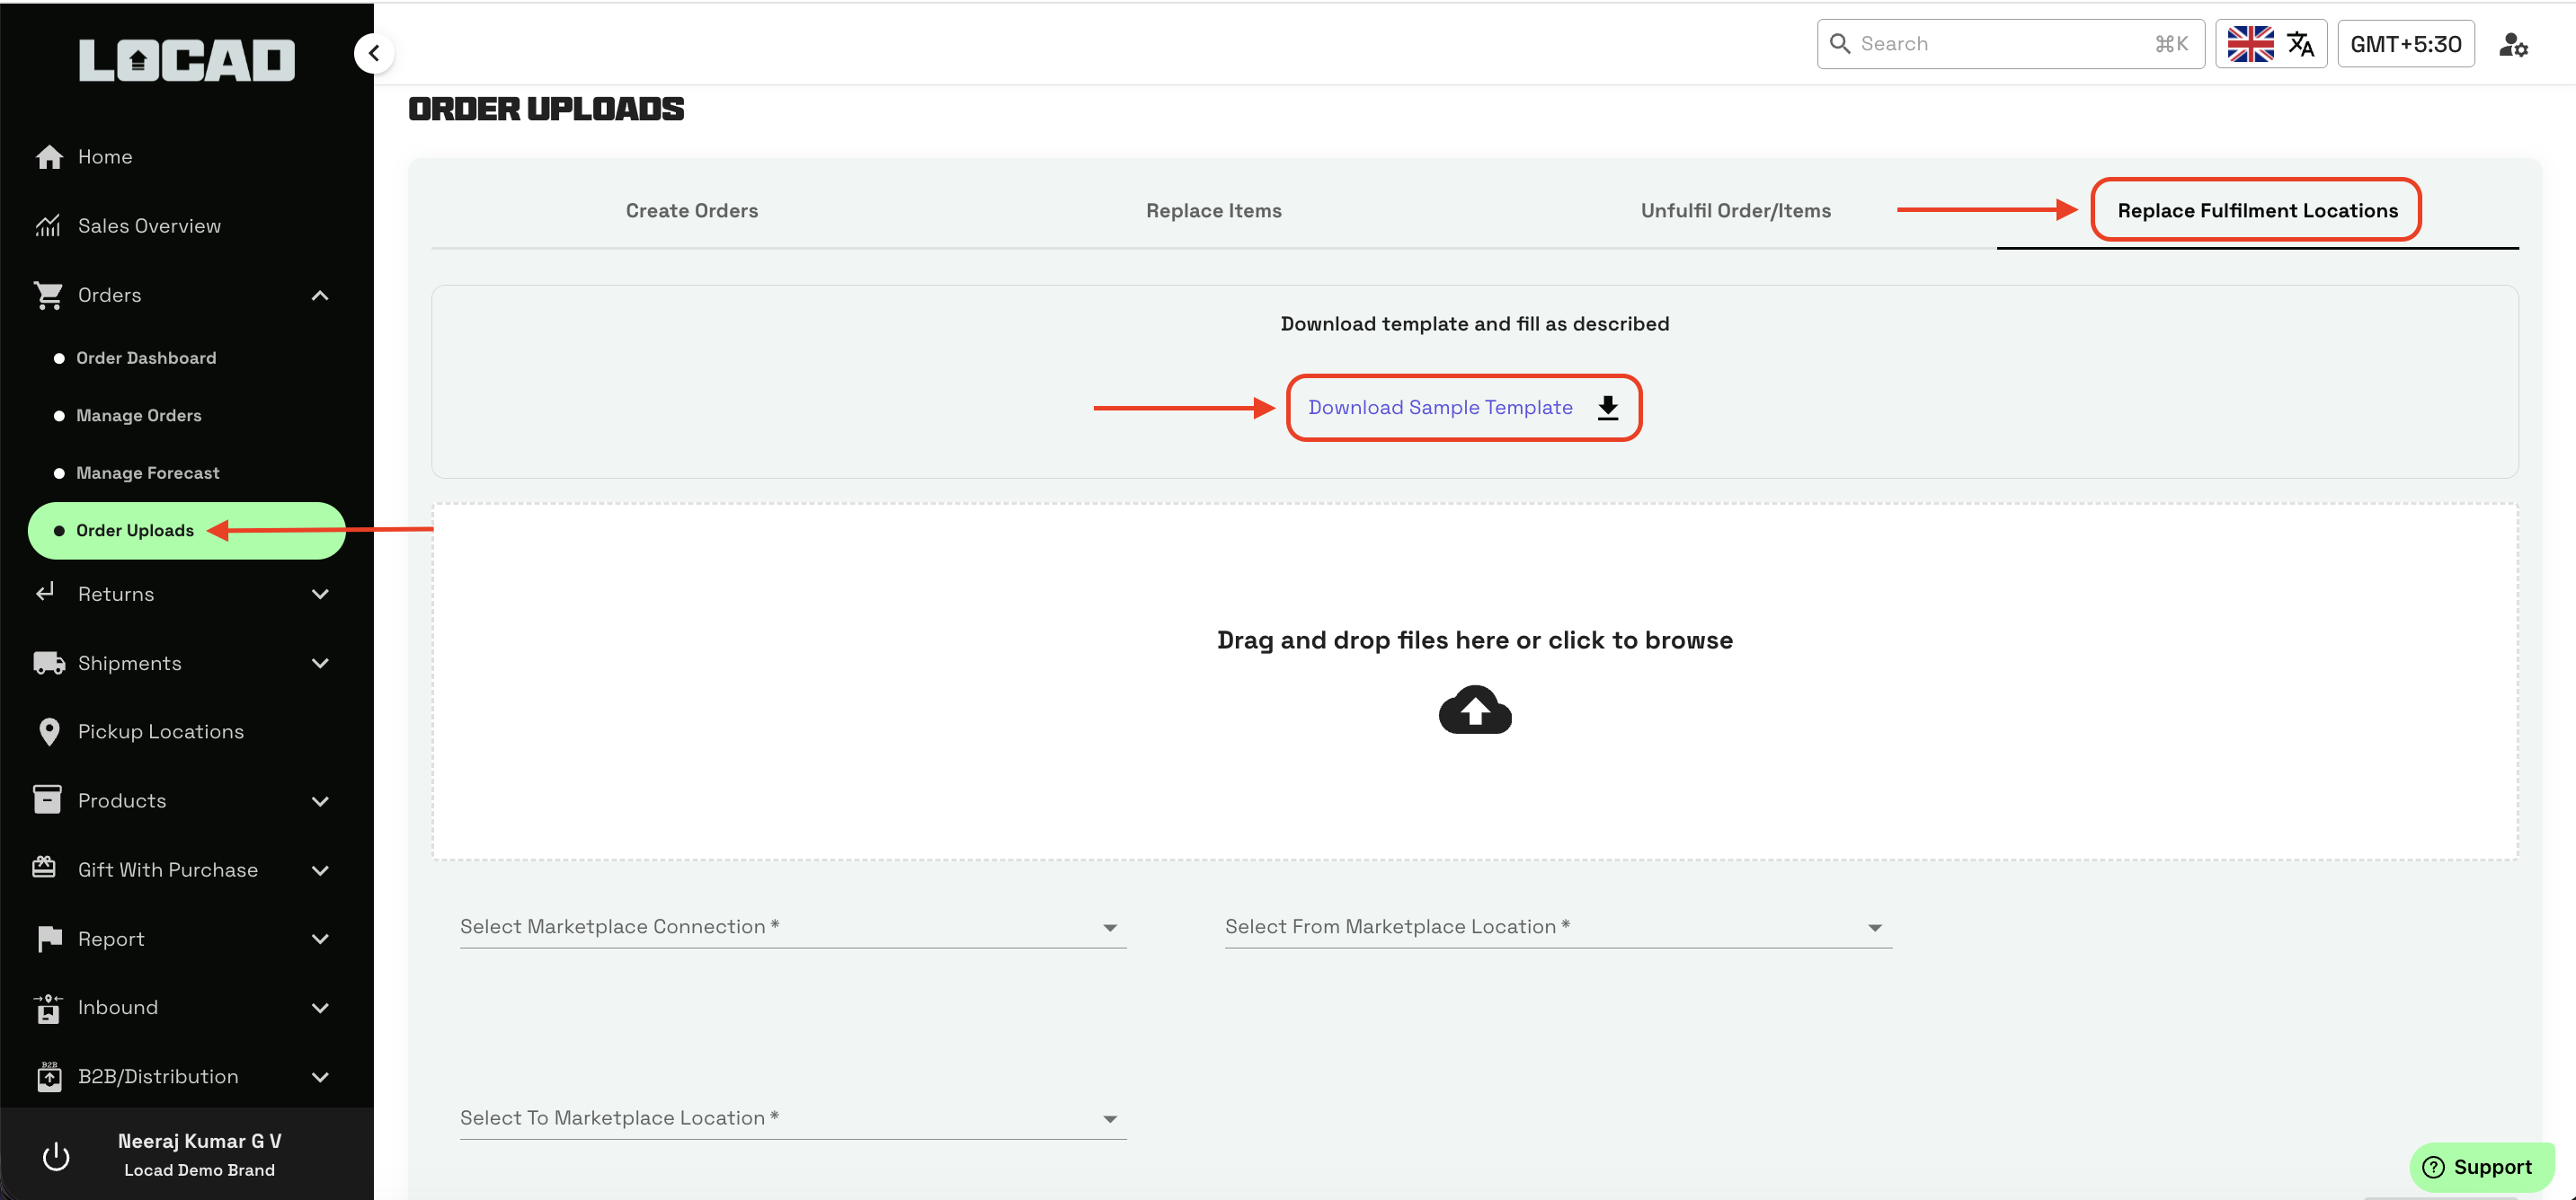
Task: Click the cloud upload icon
Action: pos(1474,710)
